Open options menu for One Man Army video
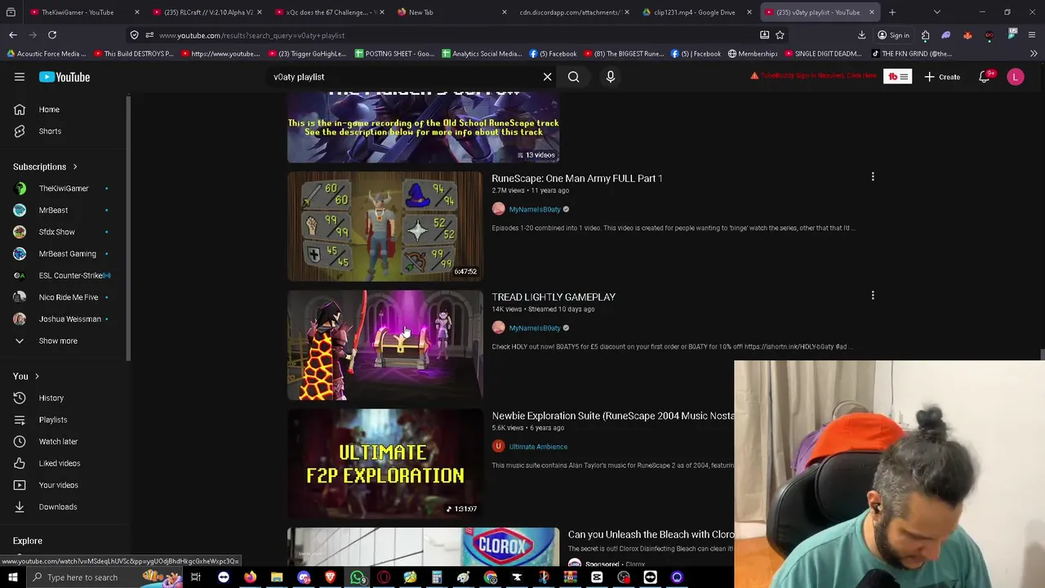The height and width of the screenshot is (588, 1045). pos(873,176)
